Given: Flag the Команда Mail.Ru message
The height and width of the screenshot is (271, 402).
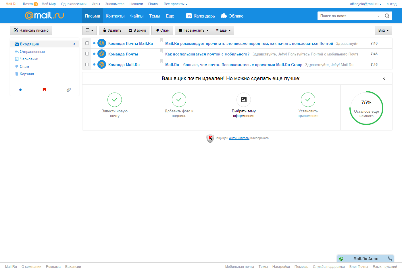Looking at the screenshot, I should pyautogui.click(x=161, y=62).
